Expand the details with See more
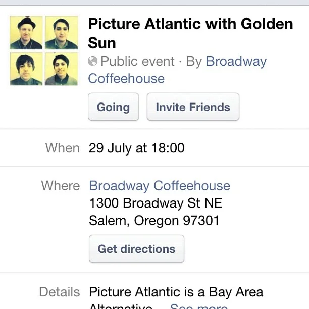The width and height of the screenshot is (309, 309). pyautogui.click(x=198, y=306)
